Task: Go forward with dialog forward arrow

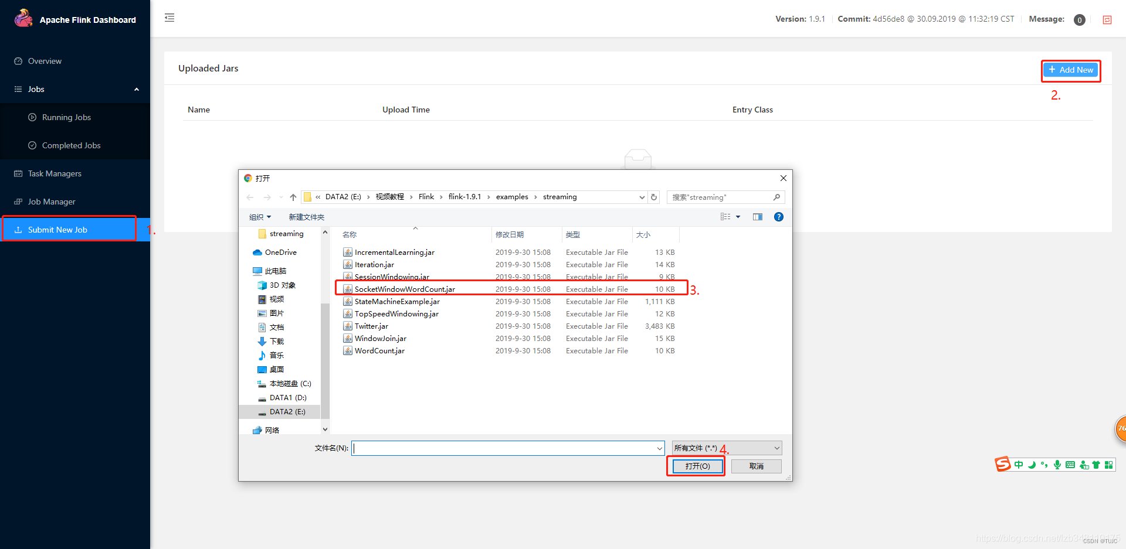Action: point(267,197)
